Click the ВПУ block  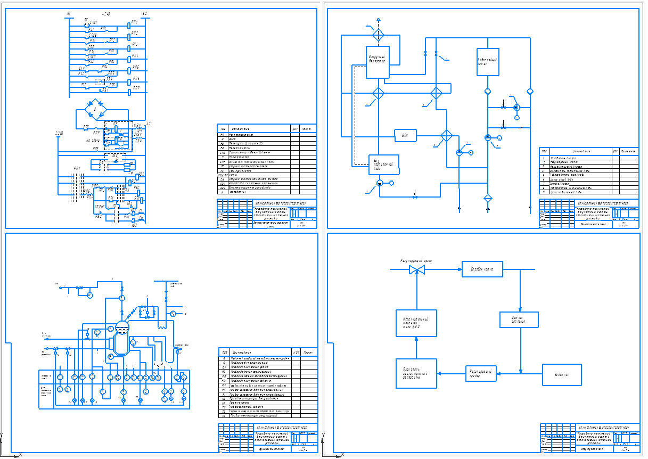pyautogui.click(x=405, y=136)
